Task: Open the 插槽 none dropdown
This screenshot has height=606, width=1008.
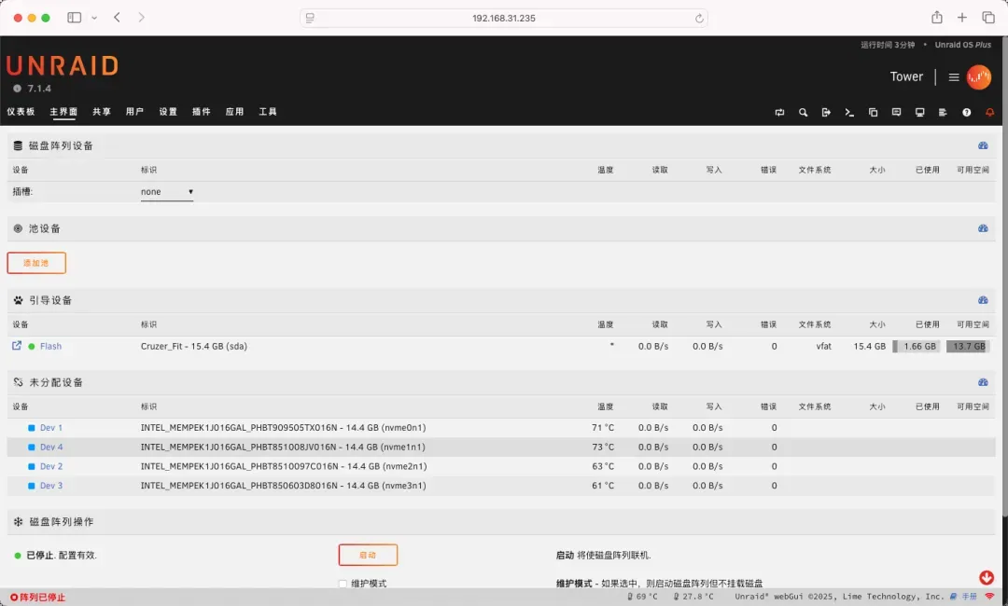Action: (167, 192)
